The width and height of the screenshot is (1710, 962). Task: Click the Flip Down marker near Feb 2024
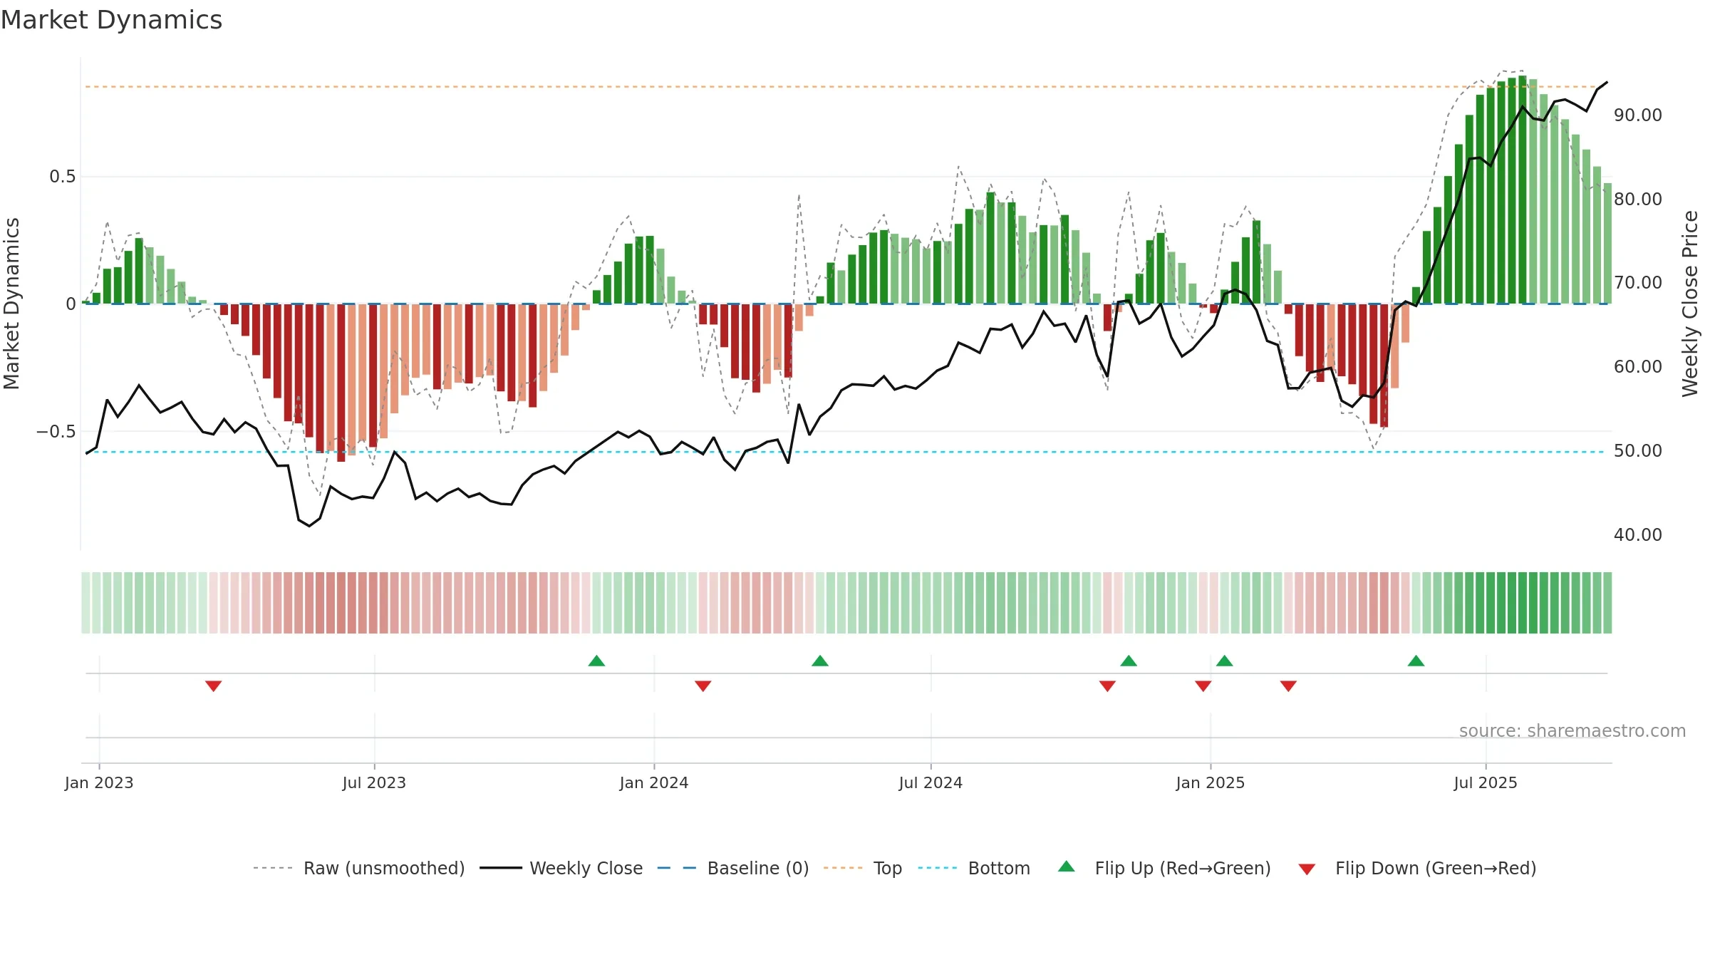coord(703,686)
